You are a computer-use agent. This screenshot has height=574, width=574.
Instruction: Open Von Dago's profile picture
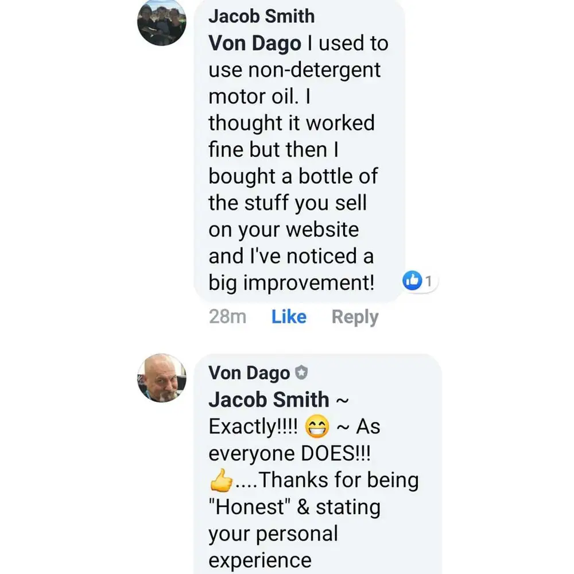pyautogui.click(x=162, y=378)
